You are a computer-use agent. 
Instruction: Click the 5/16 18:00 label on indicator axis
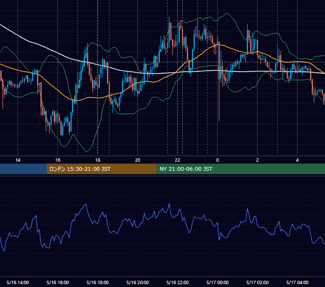pyautogui.click(x=97, y=282)
